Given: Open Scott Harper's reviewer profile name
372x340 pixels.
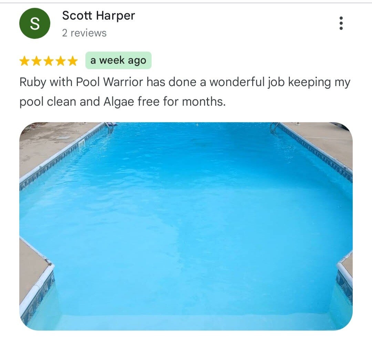Looking at the screenshot, I should 99,16.
